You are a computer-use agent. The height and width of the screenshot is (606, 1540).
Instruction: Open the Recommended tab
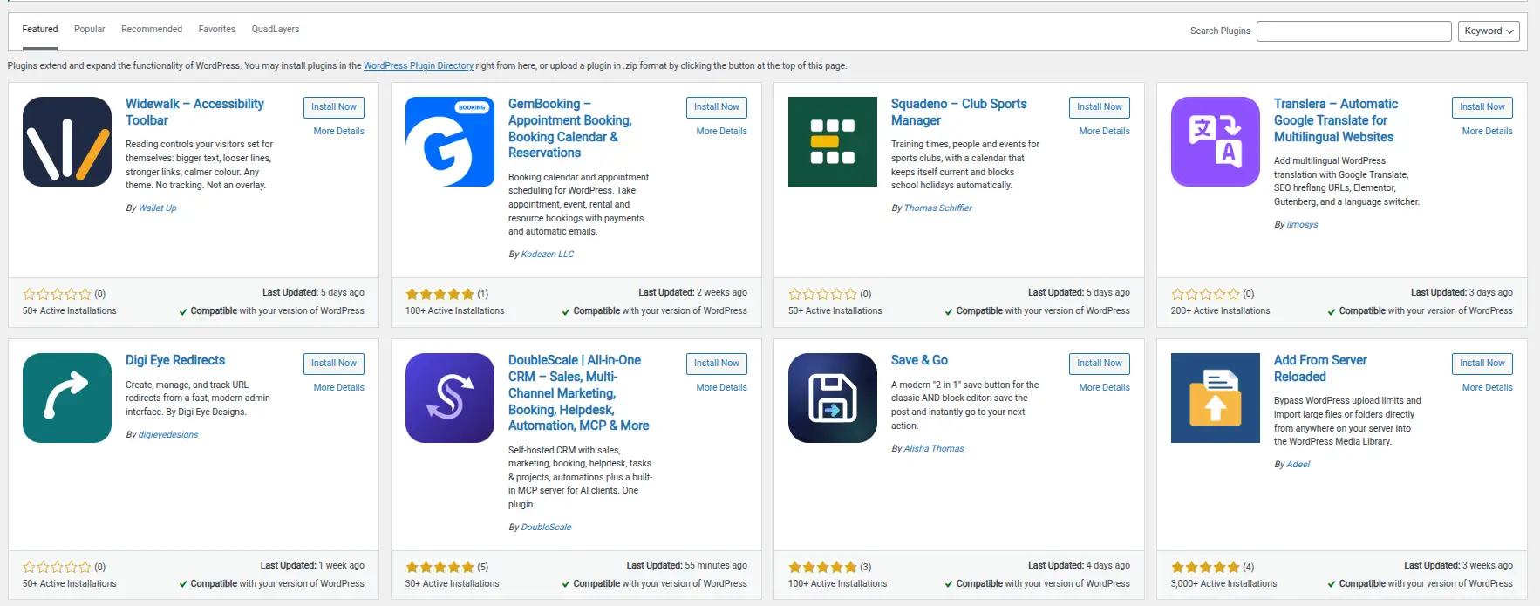[152, 29]
